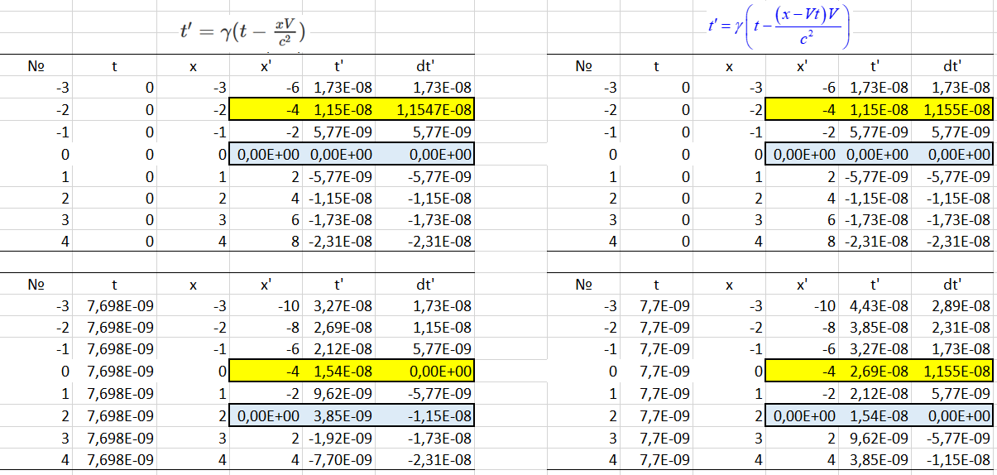
Task: Click the cell containing 2,89E-08
Action: [x=957, y=306]
